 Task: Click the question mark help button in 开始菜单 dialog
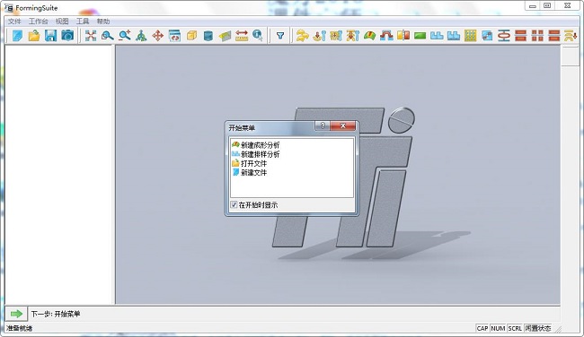323,125
